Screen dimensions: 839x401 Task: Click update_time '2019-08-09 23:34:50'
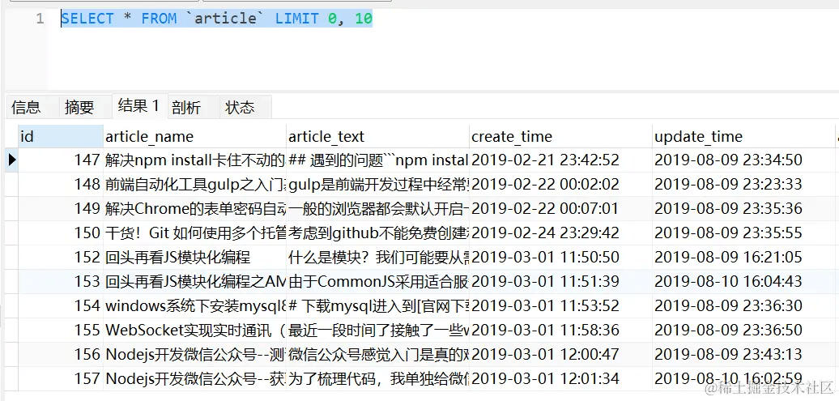coord(743,160)
